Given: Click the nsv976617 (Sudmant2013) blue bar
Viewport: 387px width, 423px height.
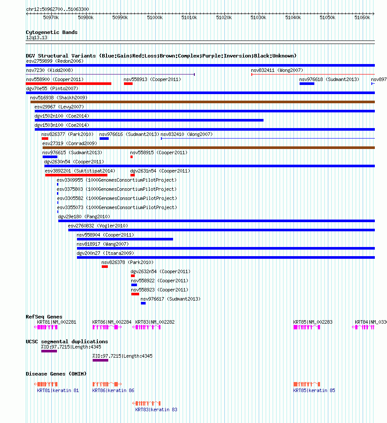Looking at the screenshot, I should coord(143,304).
